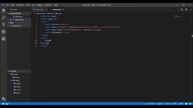The height and width of the screenshot is (108, 193).
Task: Open the Terminal menu
Action: tap(48, 5)
